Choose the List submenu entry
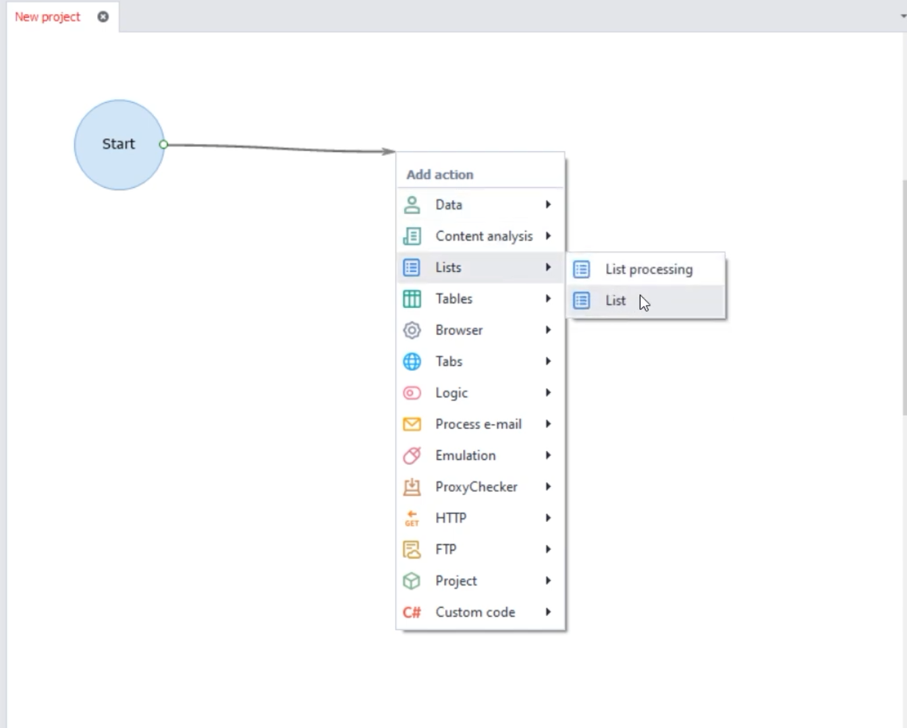907x728 pixels. click(x=615, y=301)
